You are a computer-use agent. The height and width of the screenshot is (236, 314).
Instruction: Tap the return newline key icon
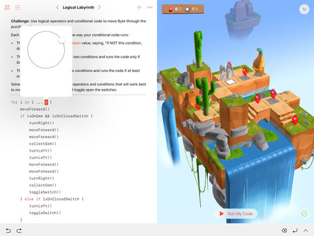pos(295,230)
